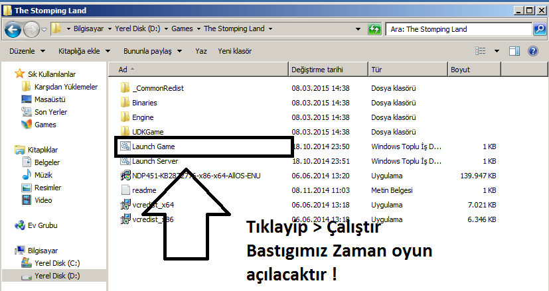Select the Engine folder icon
Screen dimensions: 549x291
click(x=125, y=117)
